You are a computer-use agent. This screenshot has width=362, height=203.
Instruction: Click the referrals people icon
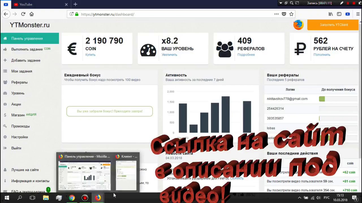click(x=225, y=50)
